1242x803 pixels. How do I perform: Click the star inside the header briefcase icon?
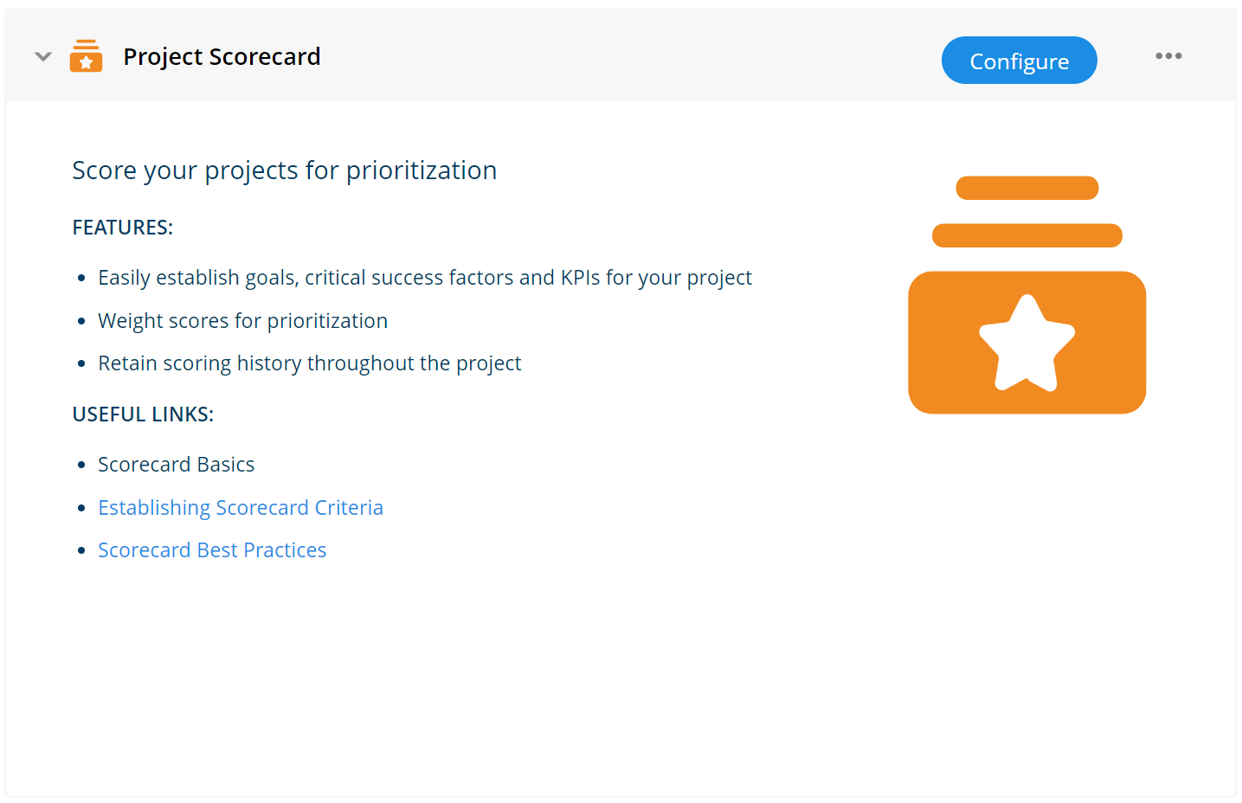pos(86,61)
